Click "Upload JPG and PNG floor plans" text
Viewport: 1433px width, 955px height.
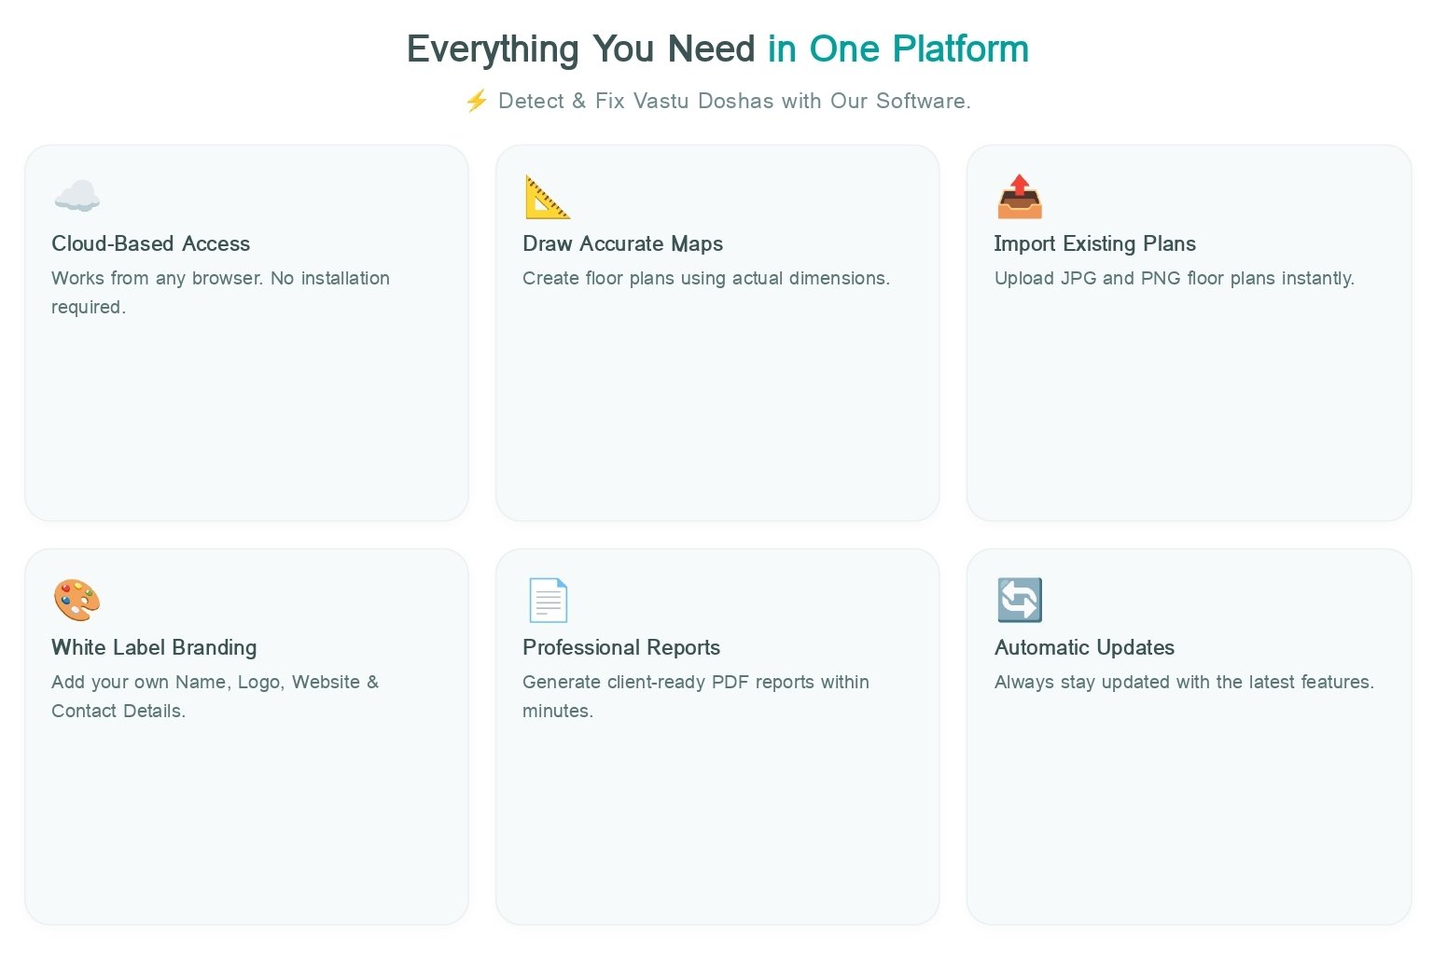point(1175,278)
